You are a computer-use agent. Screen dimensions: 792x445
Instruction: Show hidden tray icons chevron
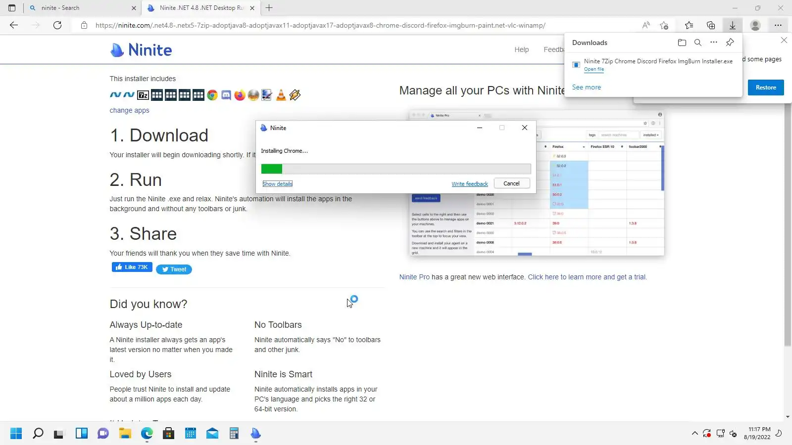[x=694, y=434]
